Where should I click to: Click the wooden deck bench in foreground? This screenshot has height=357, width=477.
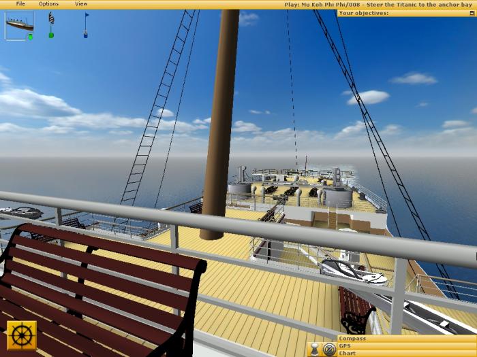click(x=95, y=286)
